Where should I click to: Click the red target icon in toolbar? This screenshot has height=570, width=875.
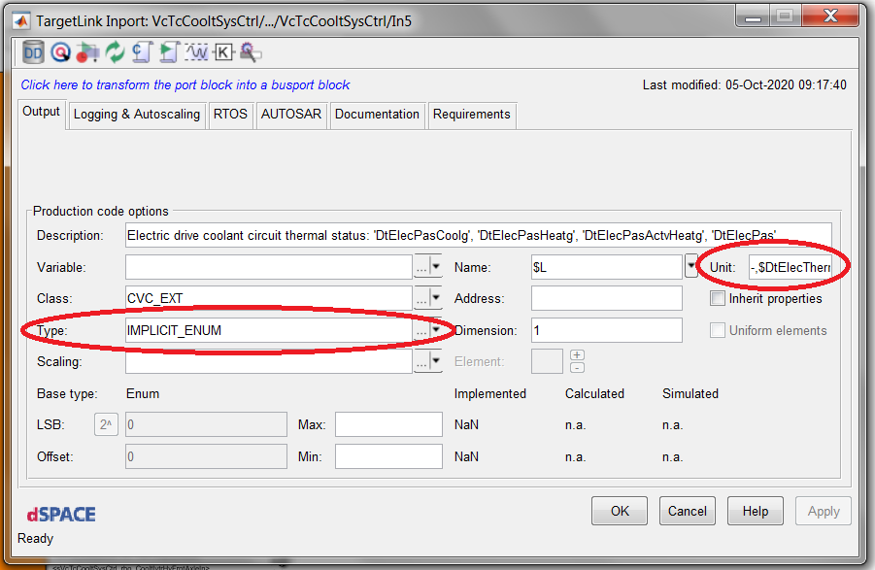coord(60,52)
